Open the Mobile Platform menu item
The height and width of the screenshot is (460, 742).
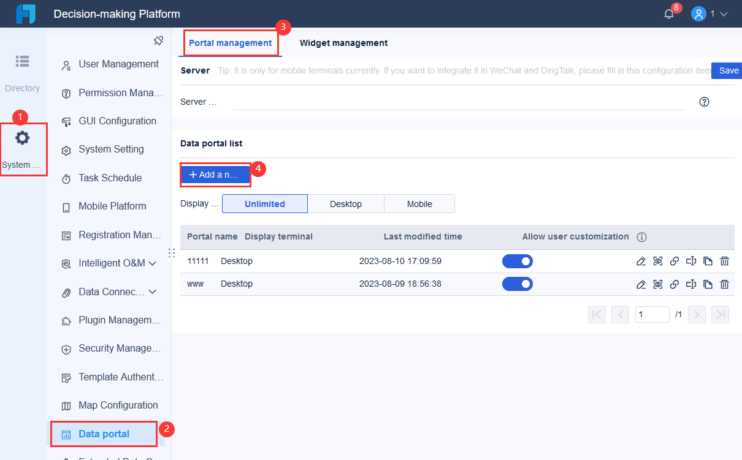click(x=113, y=206)
